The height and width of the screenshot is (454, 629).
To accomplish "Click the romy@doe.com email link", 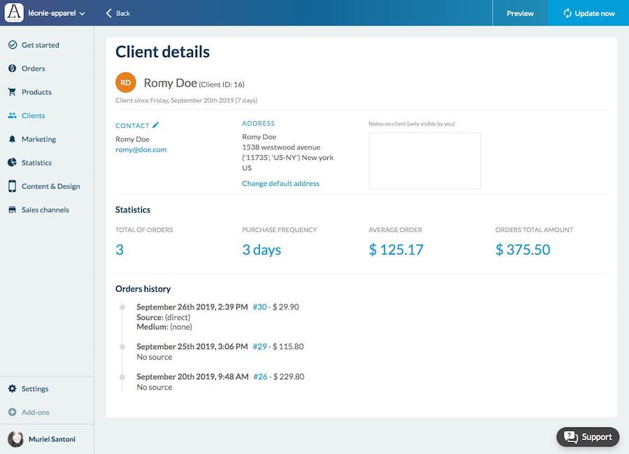I will pos(141,149).
